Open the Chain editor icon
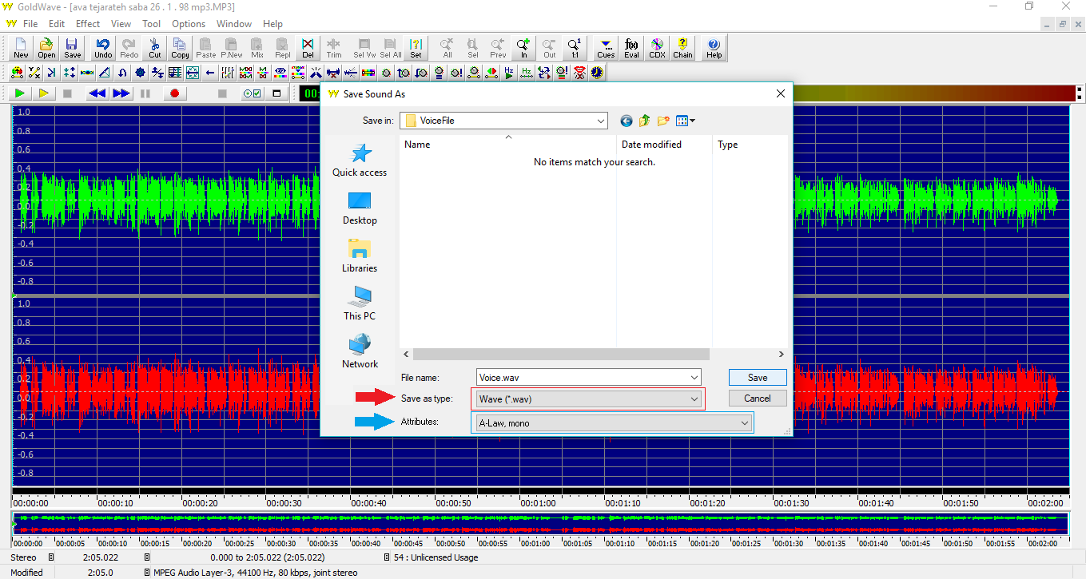The image size is (1086, 579). pos(682,48)
